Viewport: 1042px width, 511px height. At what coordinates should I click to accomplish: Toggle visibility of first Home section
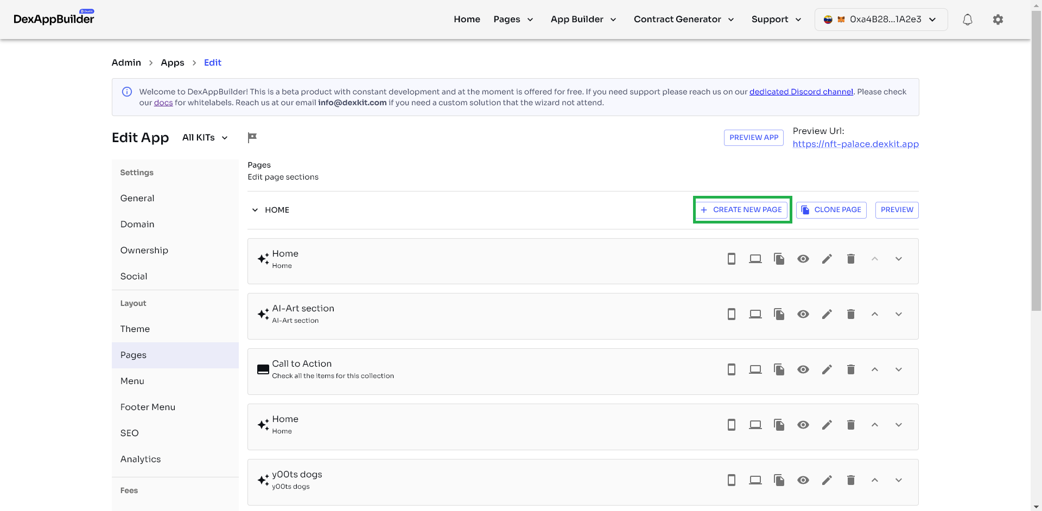[x=803, y=259]
